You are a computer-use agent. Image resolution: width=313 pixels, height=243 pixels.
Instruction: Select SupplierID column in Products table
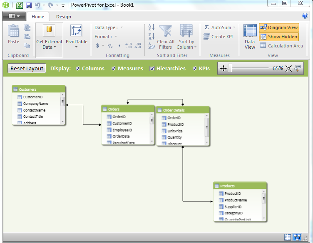pos(233,207)
